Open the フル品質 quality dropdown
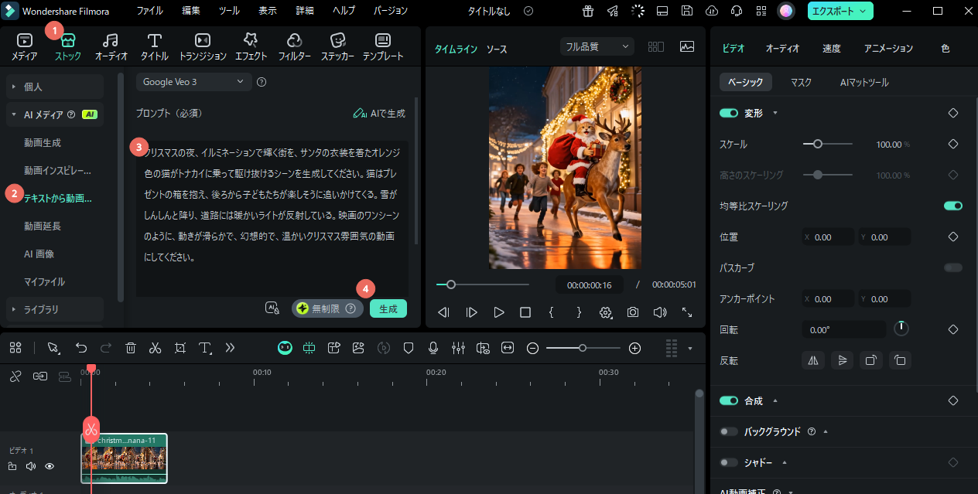Screen dimensions: 978x494 coord(597,46)
